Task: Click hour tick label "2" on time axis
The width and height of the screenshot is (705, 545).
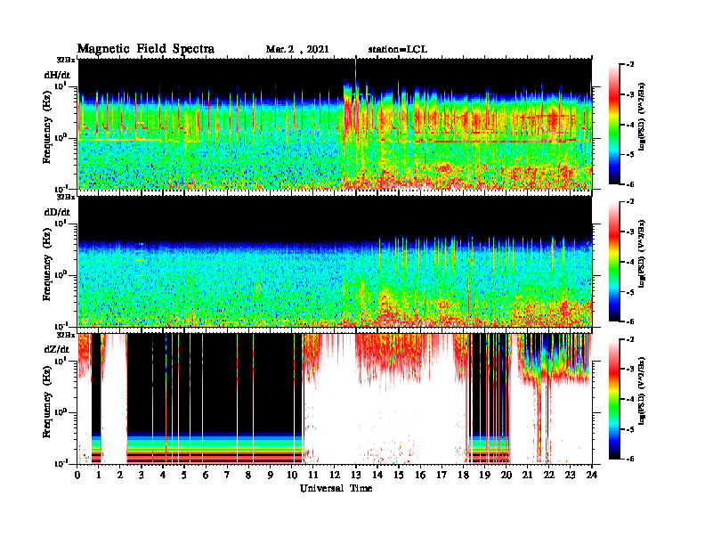Action: pos(119,475)
